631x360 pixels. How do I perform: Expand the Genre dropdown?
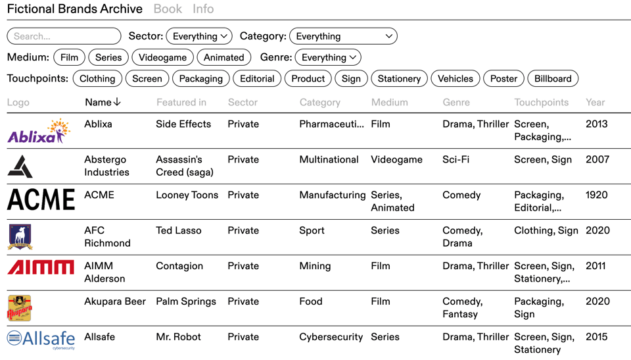tap(328, 57)
